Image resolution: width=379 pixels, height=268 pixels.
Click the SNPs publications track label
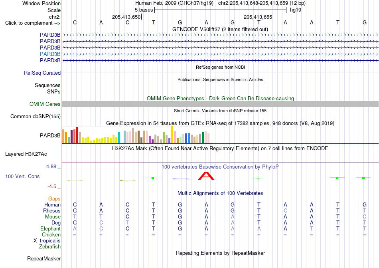tap(54, 92)
